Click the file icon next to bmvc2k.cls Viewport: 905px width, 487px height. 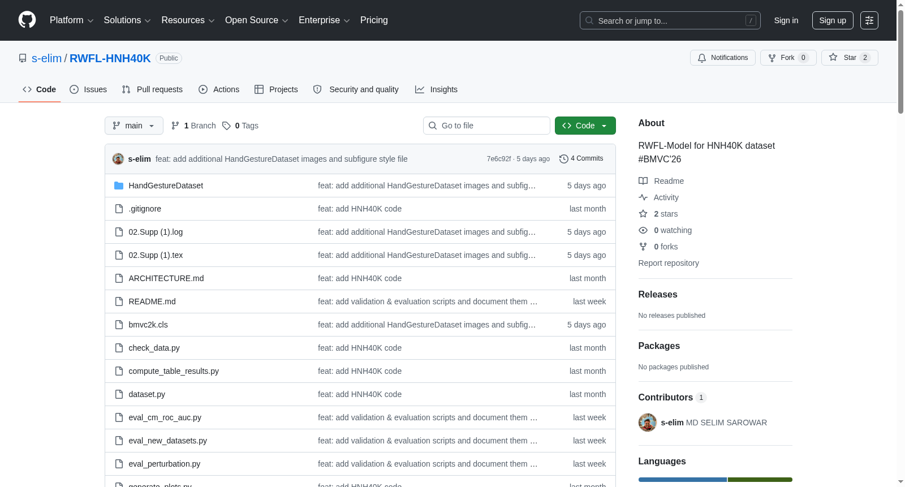(x=119, y=325)
